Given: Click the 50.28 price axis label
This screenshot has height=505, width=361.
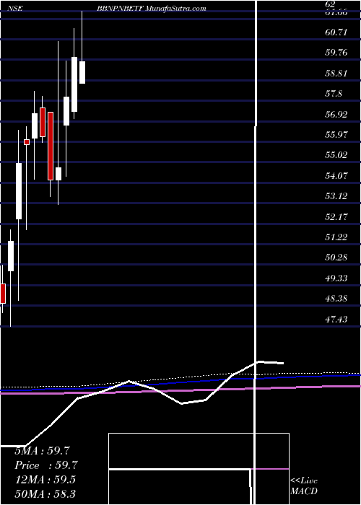Looking at the screenshot, I should click(336, 258).
